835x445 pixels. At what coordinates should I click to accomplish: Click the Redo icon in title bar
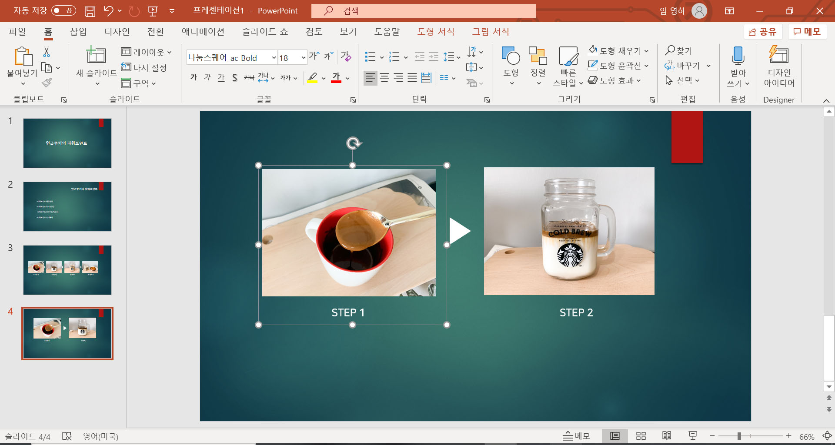tap(134, 11)
